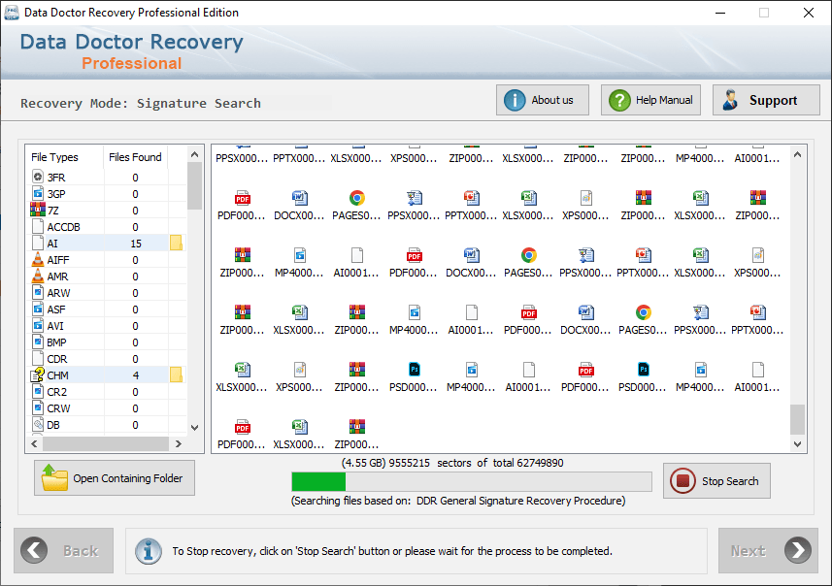Click the AI file type row icon
Screen dimensions: 832x586
click(x=38, y=243)
